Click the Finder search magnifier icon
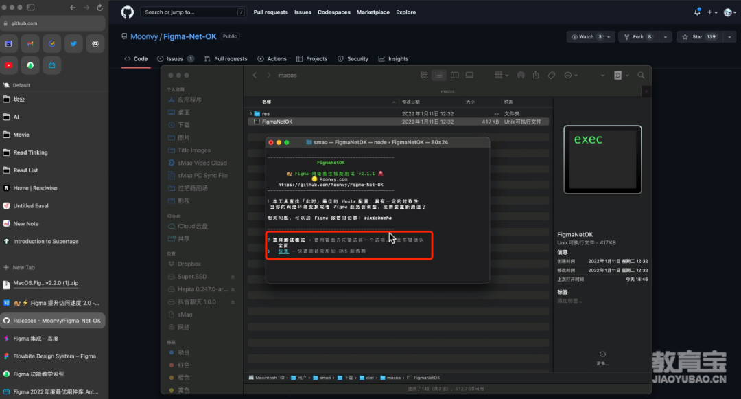The image size is (741, 399). point(642,75)
